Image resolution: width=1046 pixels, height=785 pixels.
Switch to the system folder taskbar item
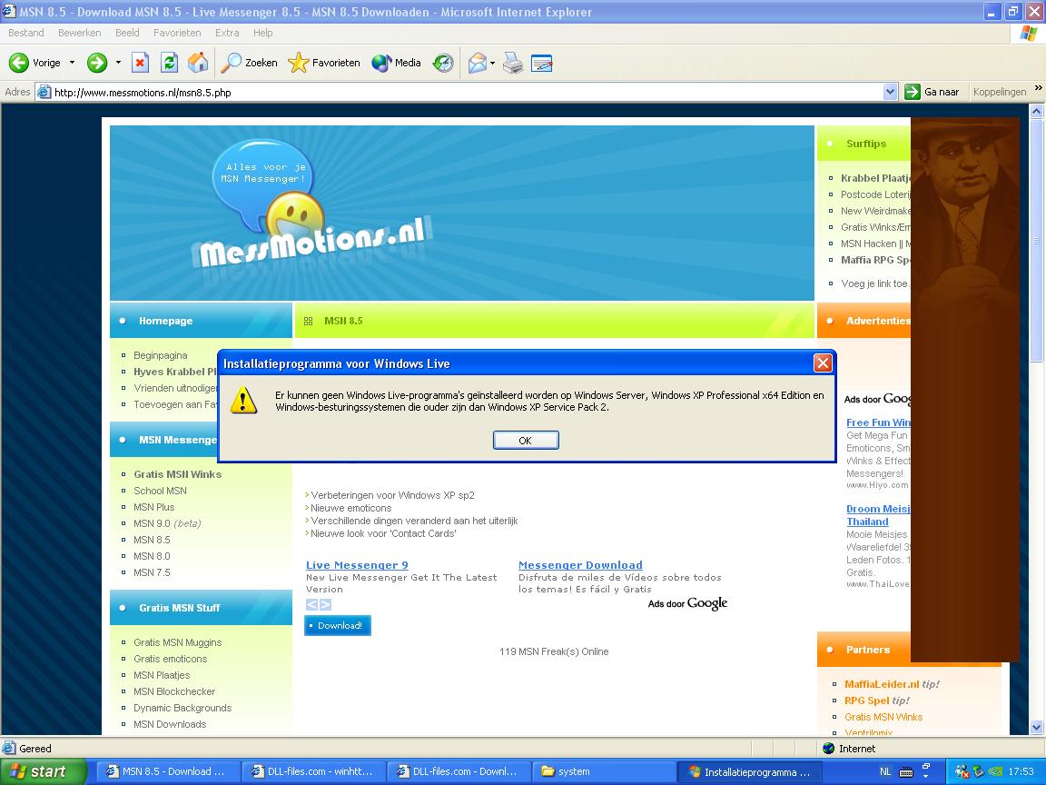click(604, 771)
